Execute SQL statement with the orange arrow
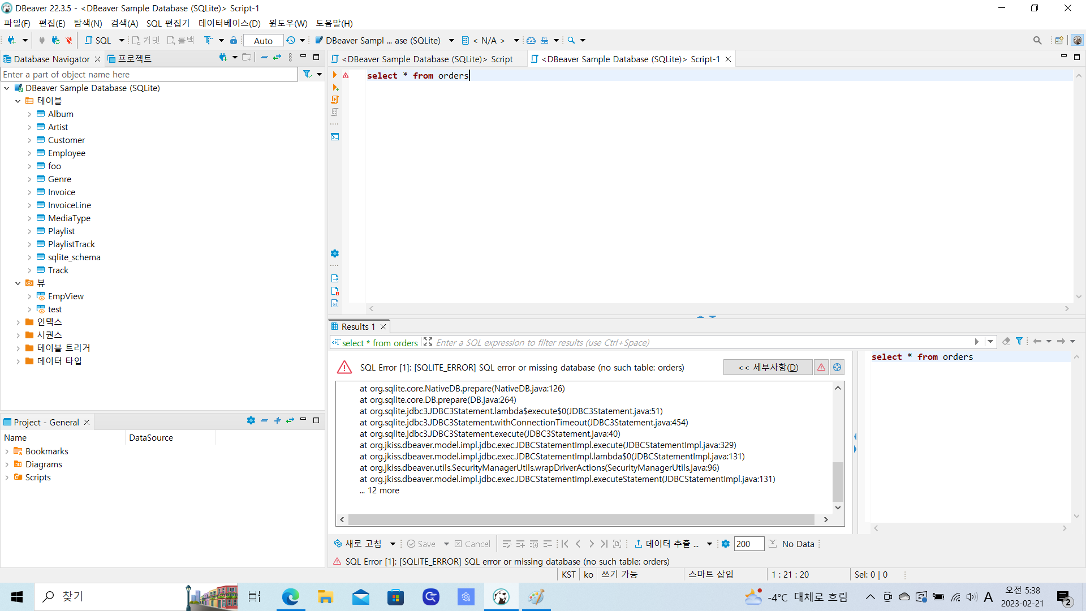 point(335,75)
